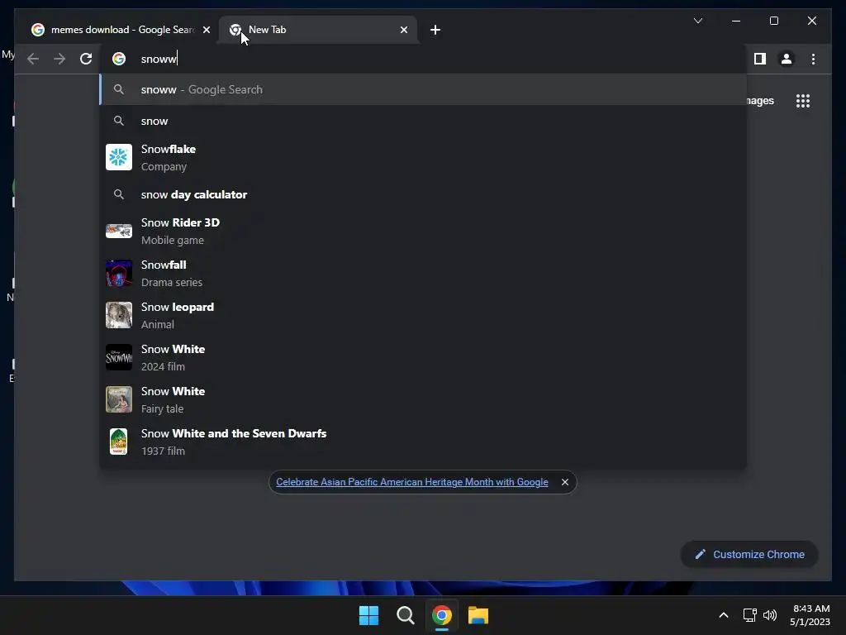Close the memes download tab

click(x=206, y=30)
